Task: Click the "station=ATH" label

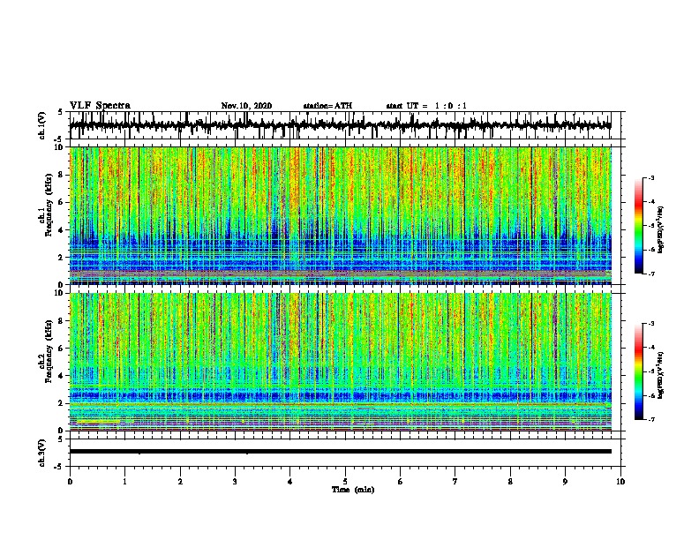Action: [x=327, y=106]
